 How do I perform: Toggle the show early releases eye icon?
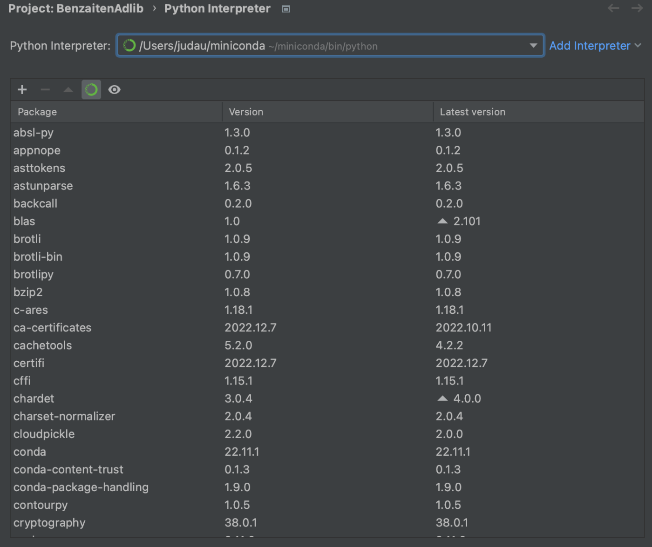115,90
